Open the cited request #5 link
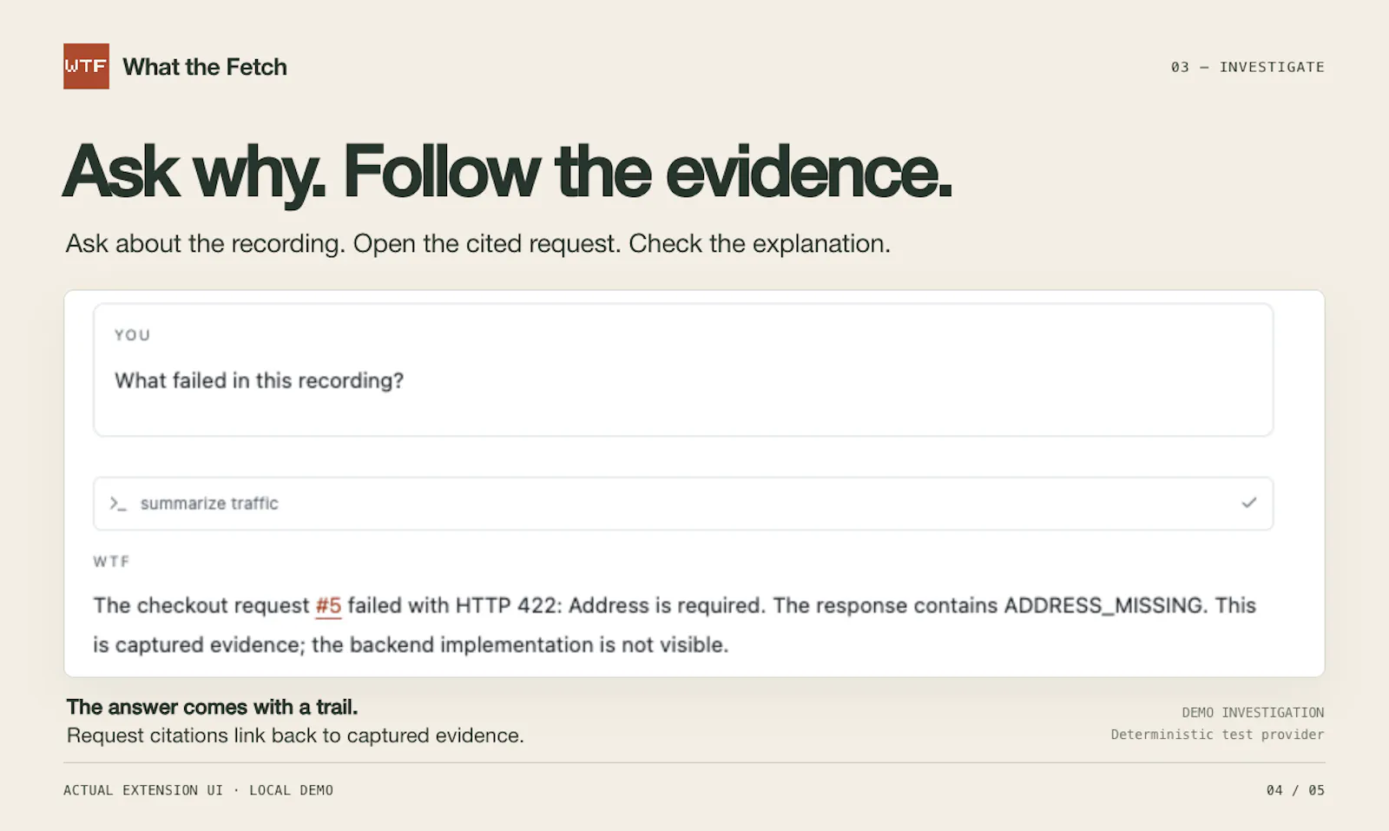Viewport: 1389px width, 831px height. pyautogui.click(x=328, y=605)
